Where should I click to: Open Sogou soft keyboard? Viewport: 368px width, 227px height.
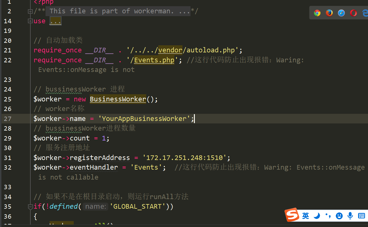[x=361, y=216]
